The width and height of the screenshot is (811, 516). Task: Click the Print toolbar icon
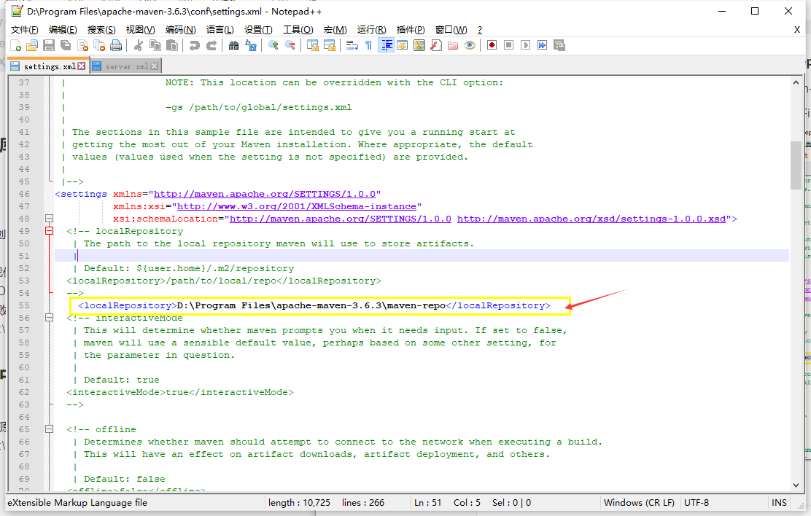pos(117,45)
